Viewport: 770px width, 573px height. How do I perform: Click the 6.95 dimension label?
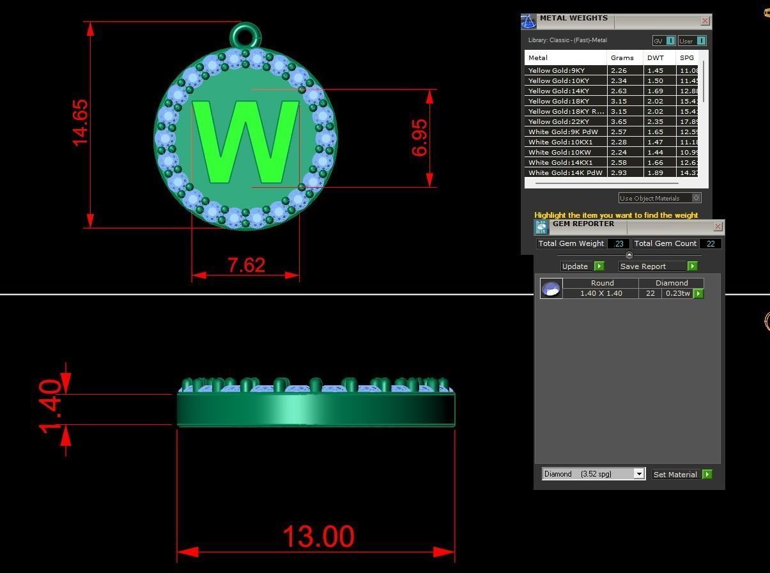point(419,137)
